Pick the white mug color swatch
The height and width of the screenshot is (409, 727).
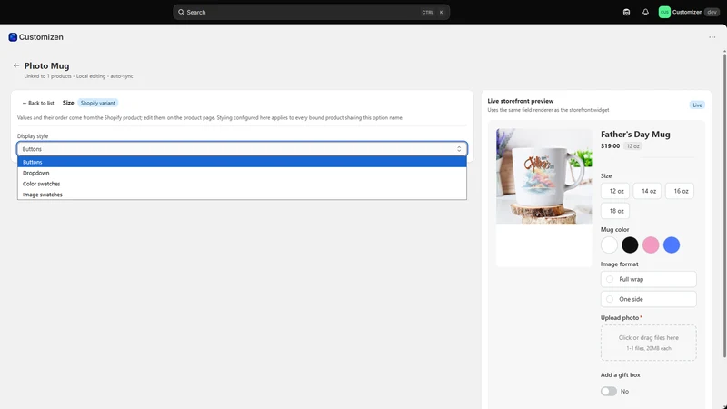click(x=609, y=244)
